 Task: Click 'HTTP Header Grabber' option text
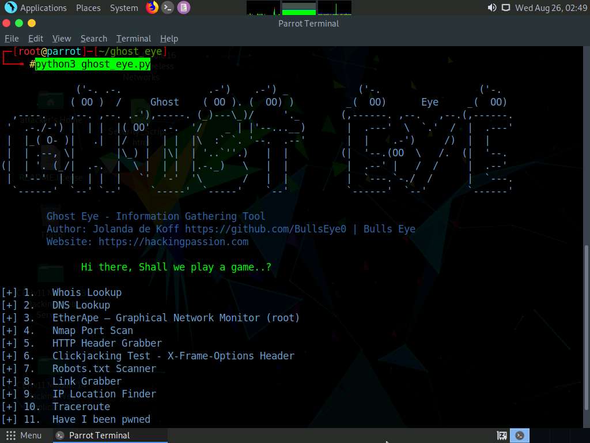[x=107, y=343]
